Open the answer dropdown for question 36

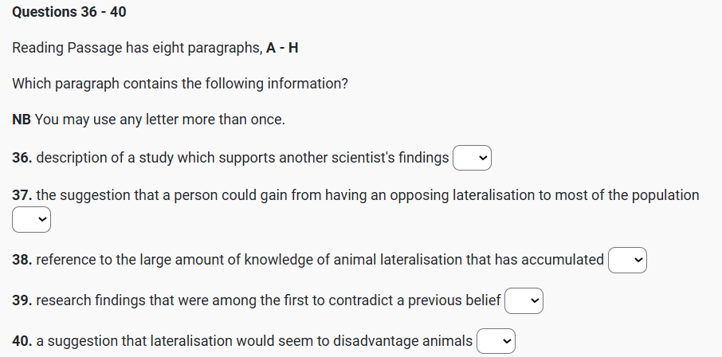(x=472, y=158)
